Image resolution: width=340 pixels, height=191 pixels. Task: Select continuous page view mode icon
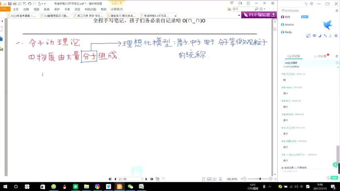(209, 179)
